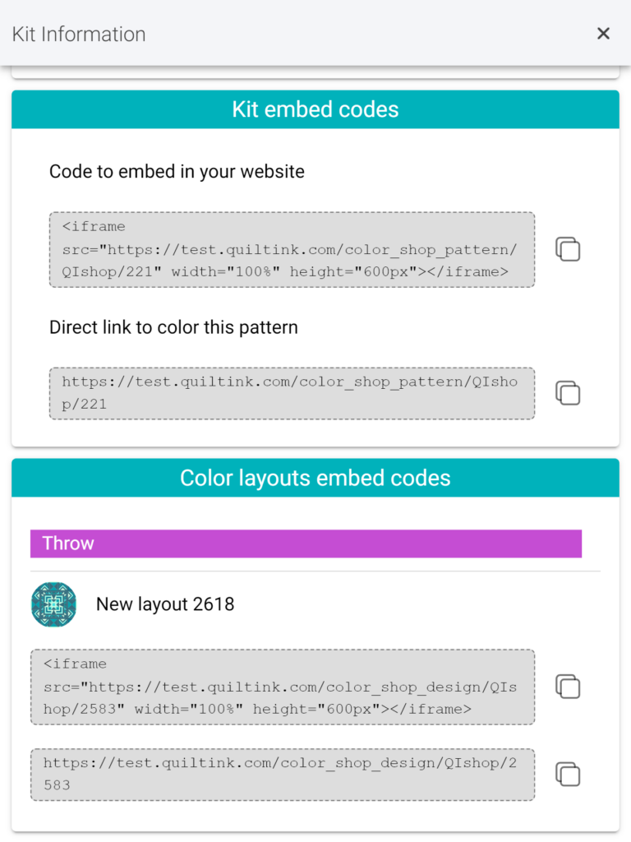Copy the kit iframe embed code
This screenshot has height=842, width=631.
[x=568, y=249]
